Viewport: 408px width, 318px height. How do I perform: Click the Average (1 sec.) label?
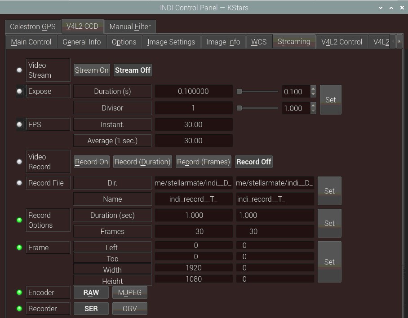click(112, 141)
